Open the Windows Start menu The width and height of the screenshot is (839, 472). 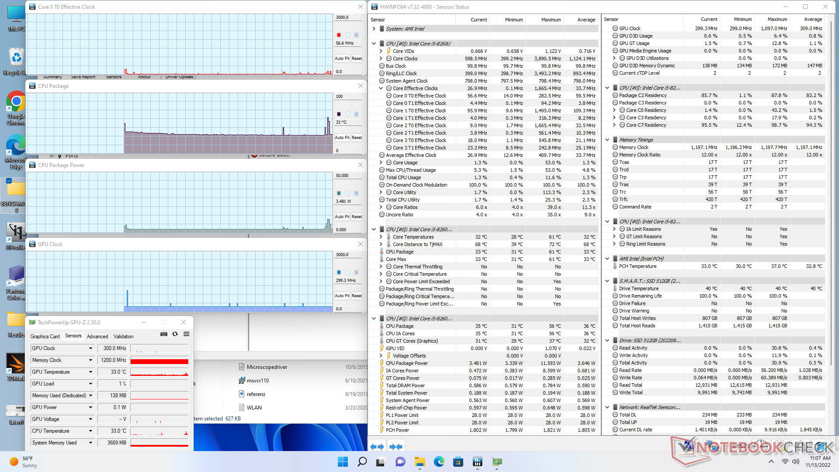tap(343, 462)
